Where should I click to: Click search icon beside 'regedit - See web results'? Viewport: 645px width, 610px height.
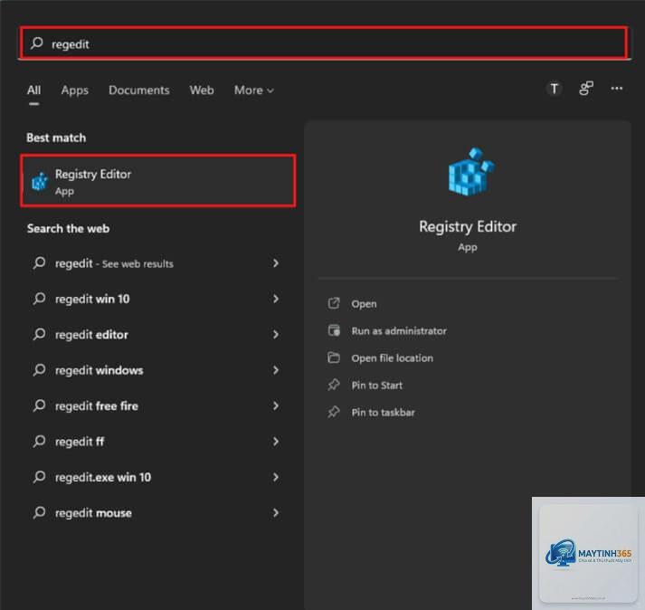40,262
